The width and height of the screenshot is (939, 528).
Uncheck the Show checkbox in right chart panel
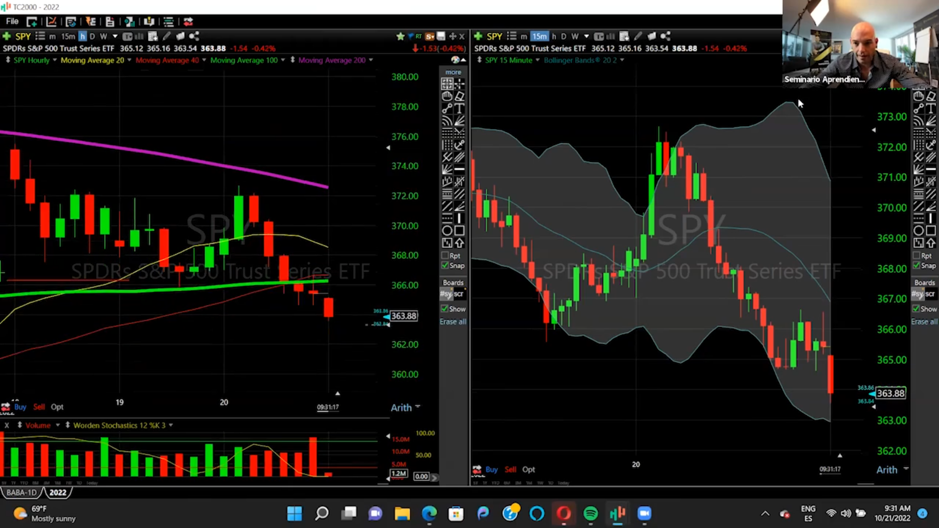pos(917,309)
